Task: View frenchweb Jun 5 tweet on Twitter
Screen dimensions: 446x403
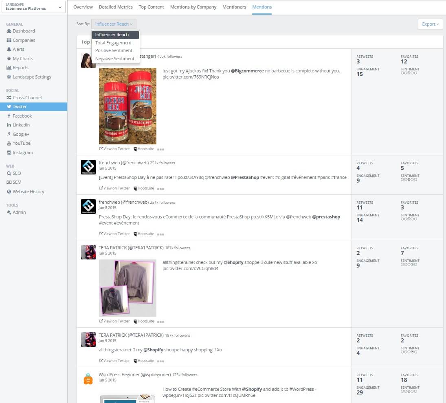Action: click(114, 188)
